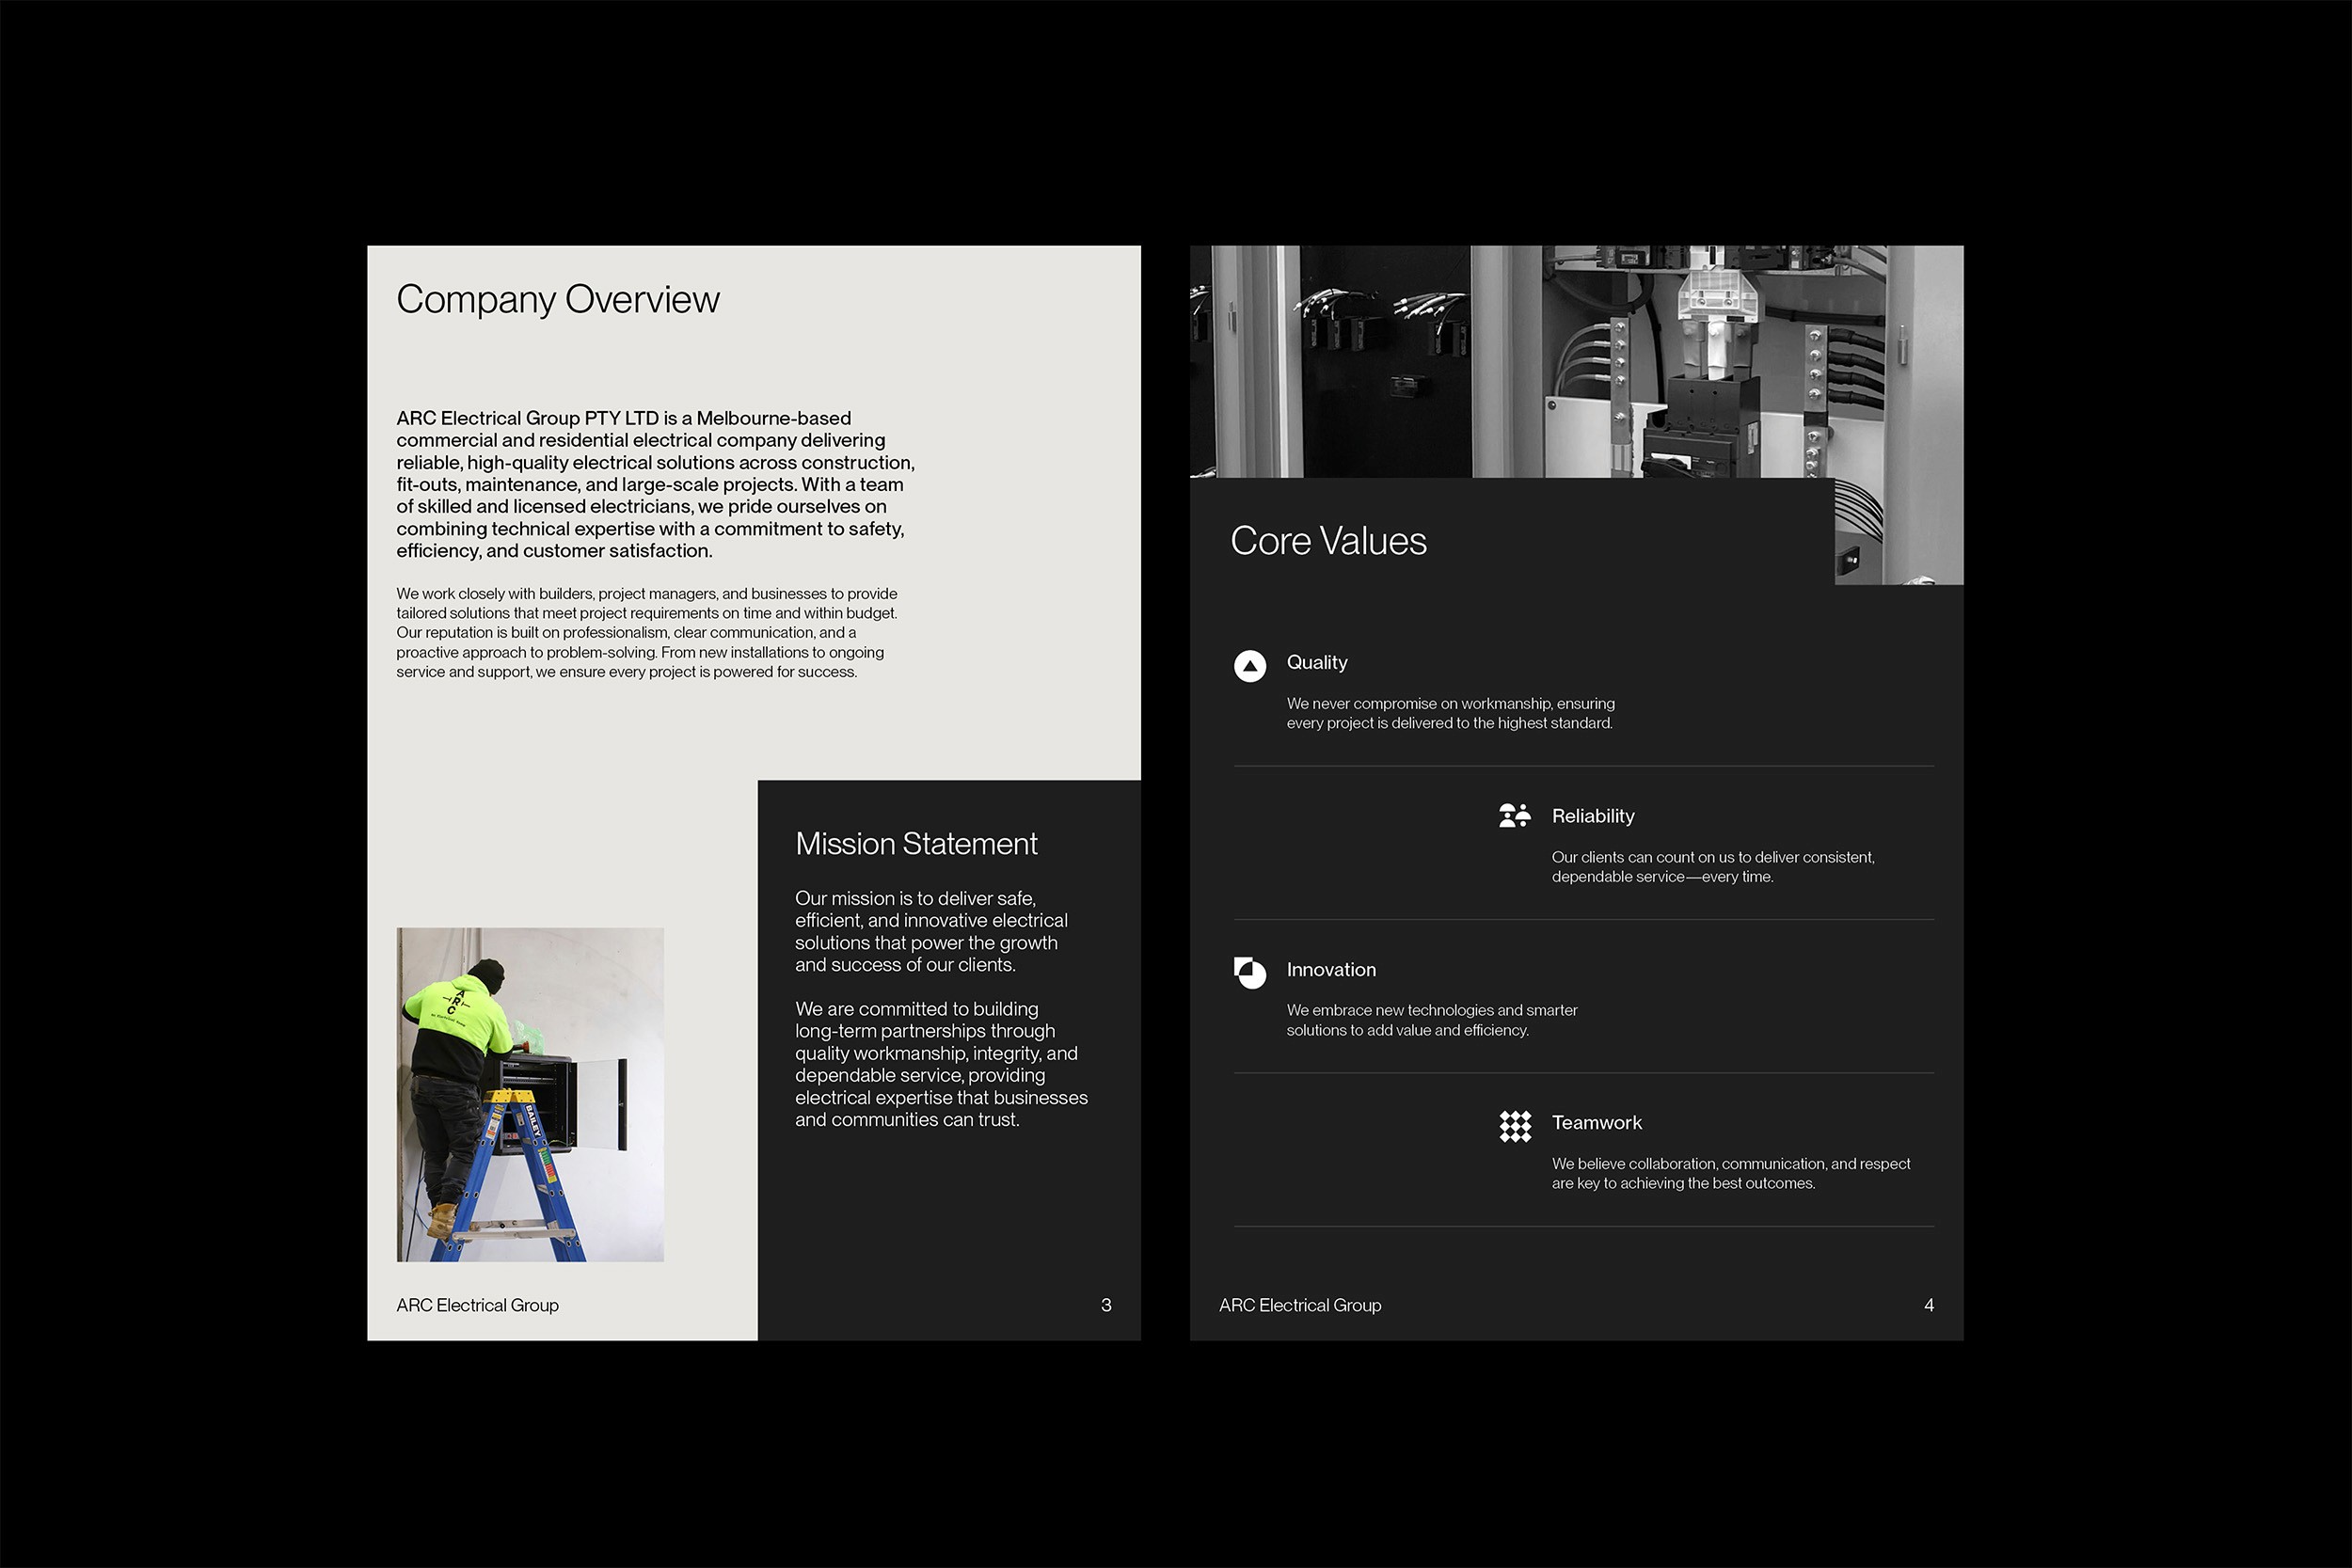The width and height of the screenshot is (2352, 1568).
Task: Click ARC Electrical Group footer on dark page
Action: 1300,1305
